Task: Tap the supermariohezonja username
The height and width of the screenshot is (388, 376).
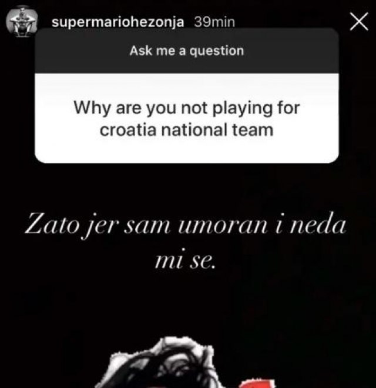Action: pos(118,22)
